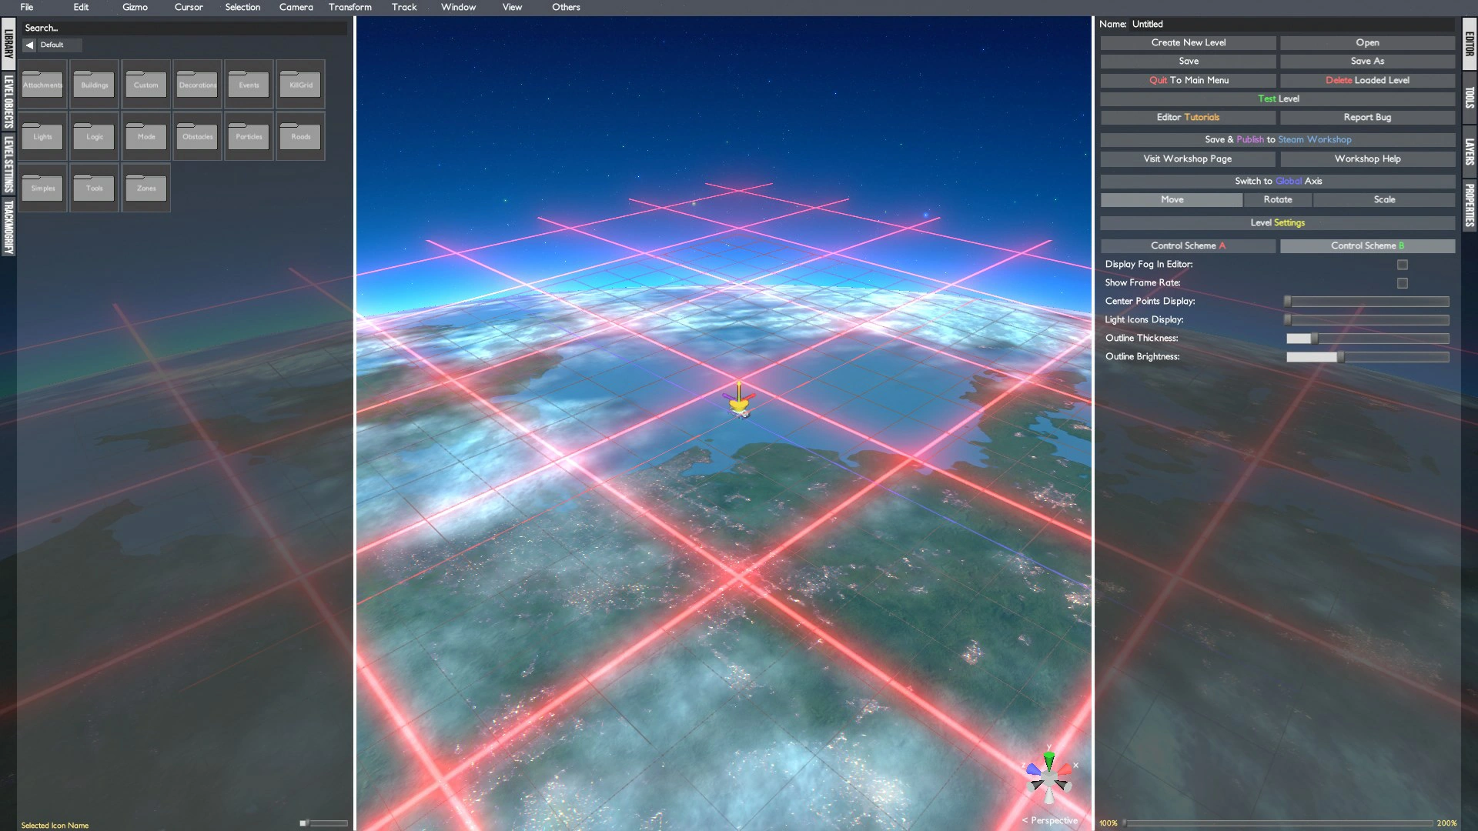Click the Test Level button
This screenshot has width=1478, height=831.
[x=1277, y=98]
